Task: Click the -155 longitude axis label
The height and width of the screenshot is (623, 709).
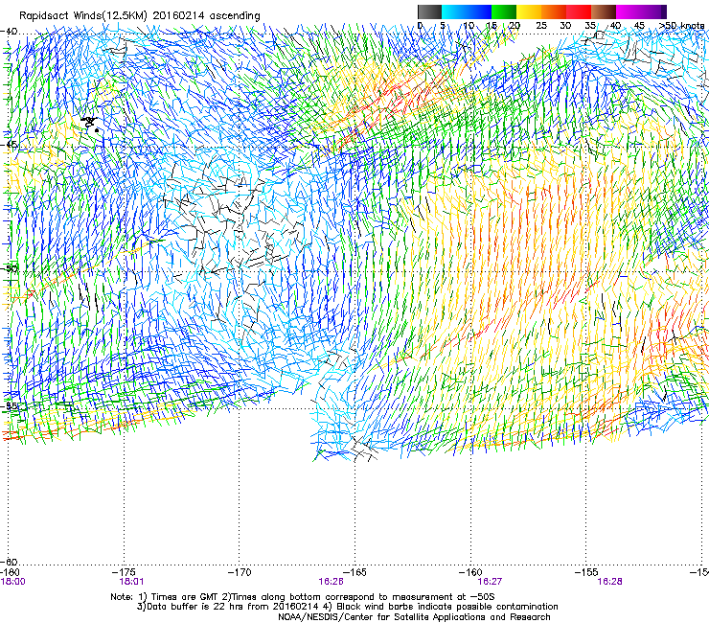Action: [586, 573]
